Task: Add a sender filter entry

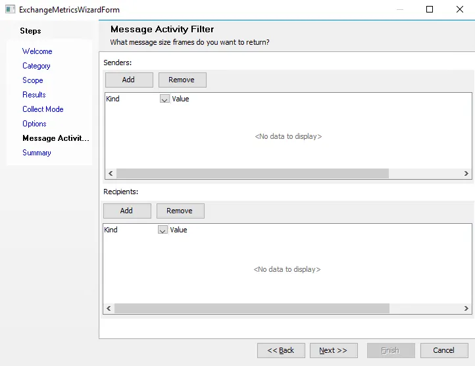Action: [x=129, y=80]
